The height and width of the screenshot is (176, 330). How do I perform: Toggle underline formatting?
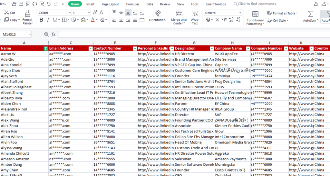[x=55, y=20]
